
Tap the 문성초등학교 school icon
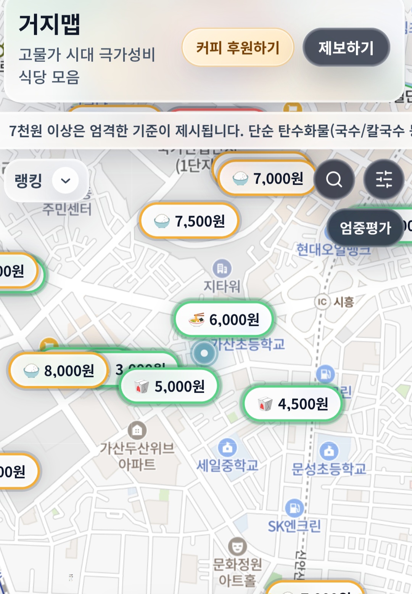[x=329, y=451]
